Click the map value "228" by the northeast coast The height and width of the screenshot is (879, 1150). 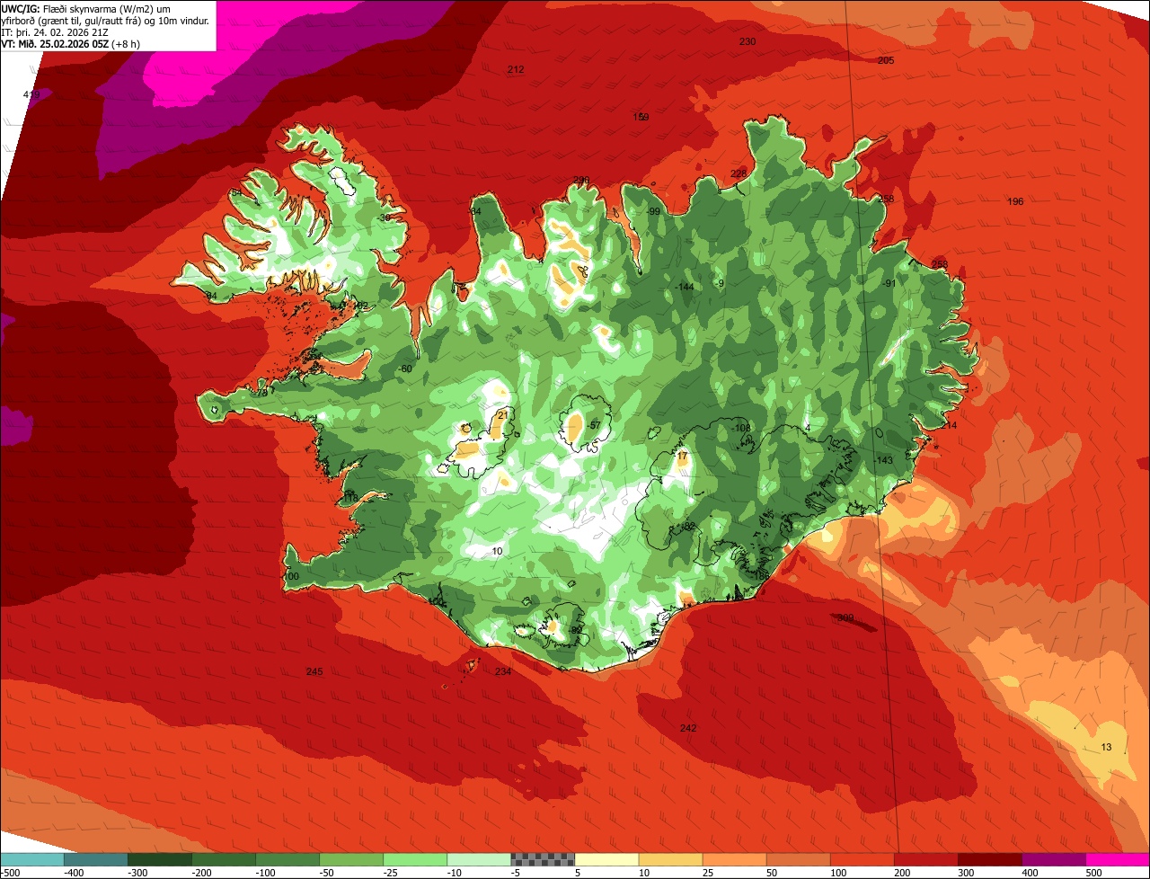coord(739,173)
